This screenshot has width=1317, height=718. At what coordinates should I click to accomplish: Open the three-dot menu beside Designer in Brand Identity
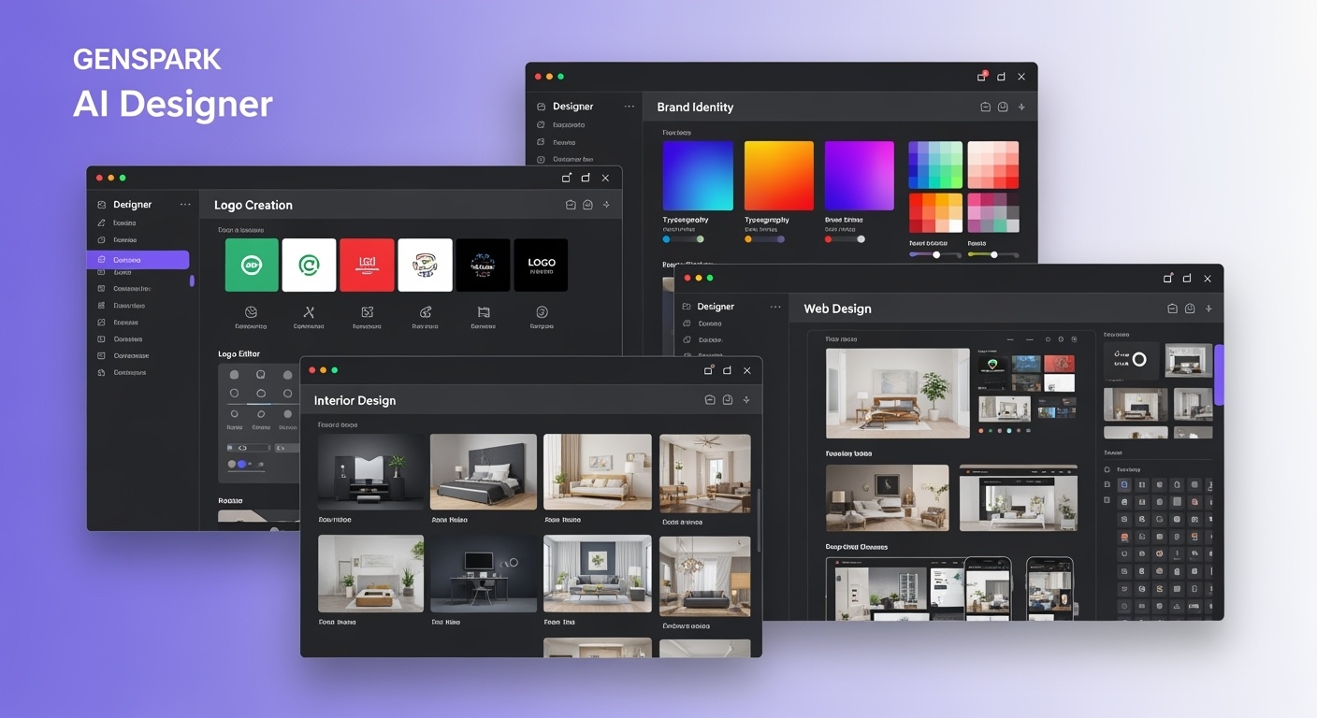click(x=629, y=108)
